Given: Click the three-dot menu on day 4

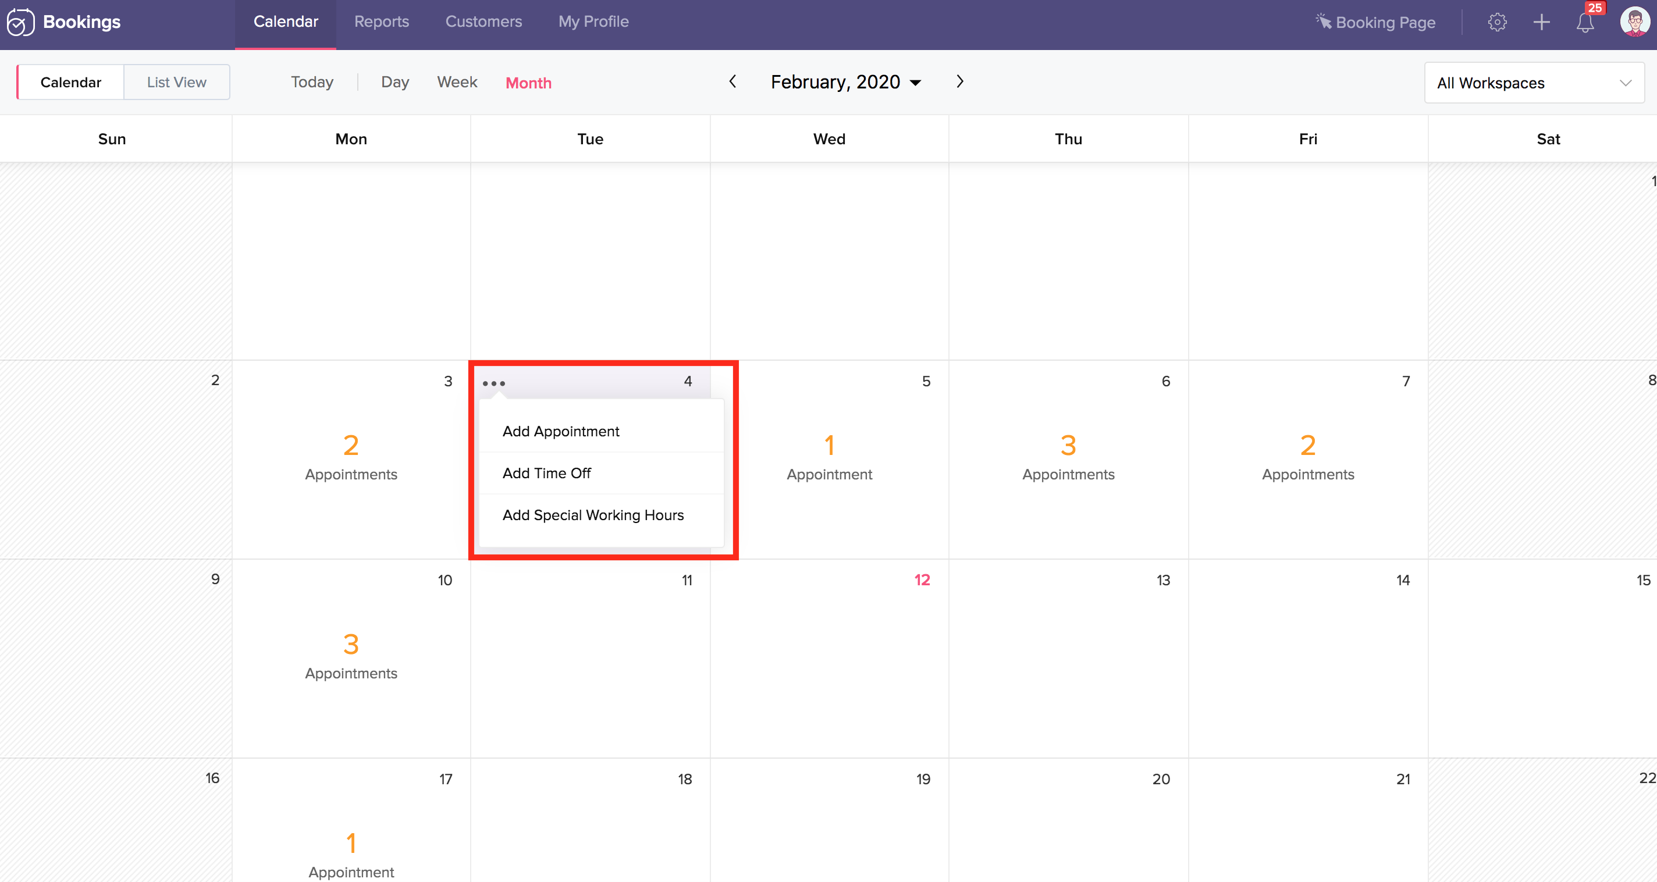Looking at the screenshot, I should point(493,383).
